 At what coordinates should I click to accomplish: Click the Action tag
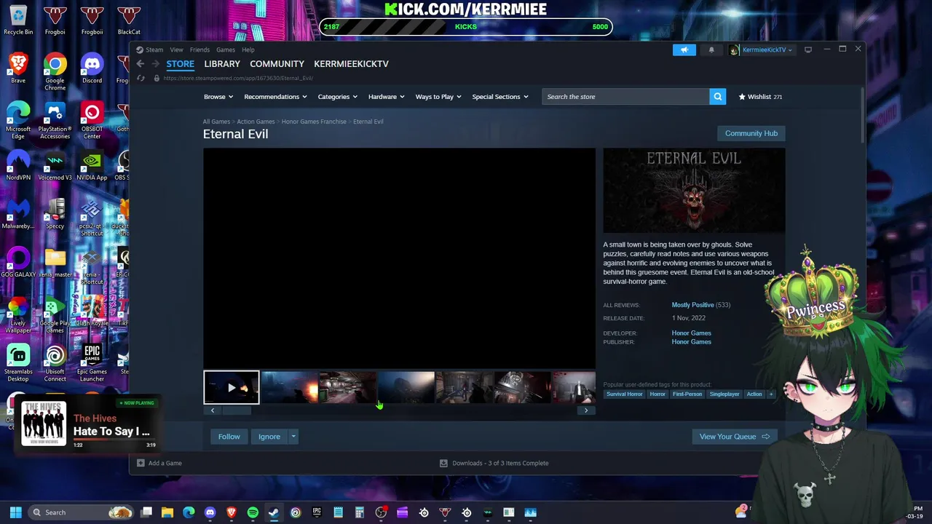754,394
